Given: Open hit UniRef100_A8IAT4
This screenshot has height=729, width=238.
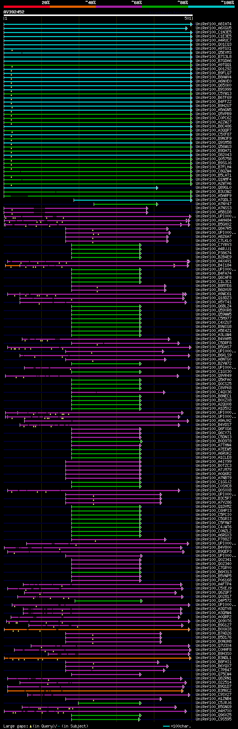Looking at the screenshot, I should [x=213, y=24].
